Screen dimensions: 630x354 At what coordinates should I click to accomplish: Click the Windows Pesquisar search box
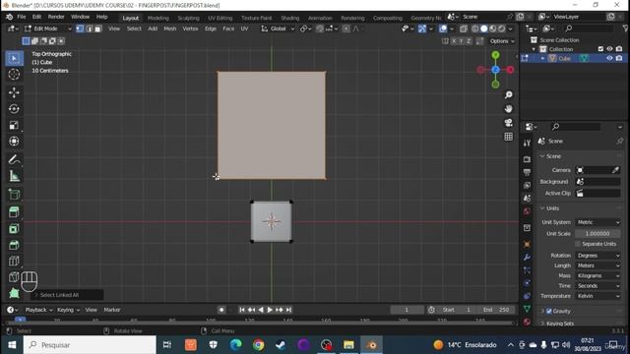pos(90,345)
